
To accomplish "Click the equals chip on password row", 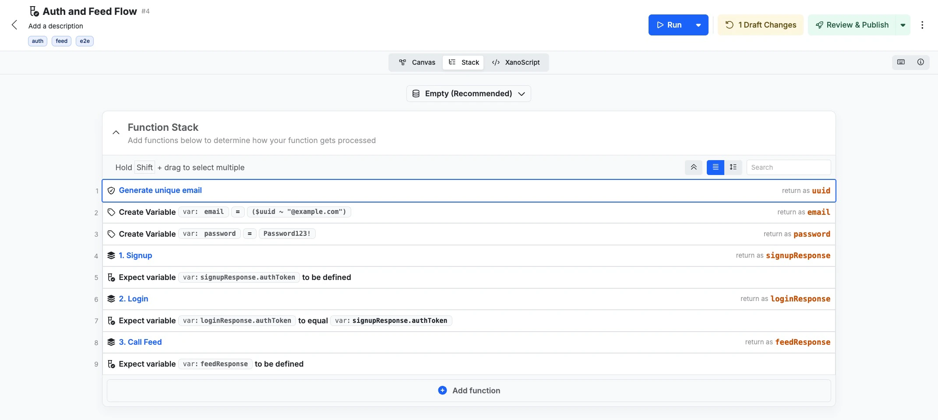I will click(250, 234).
